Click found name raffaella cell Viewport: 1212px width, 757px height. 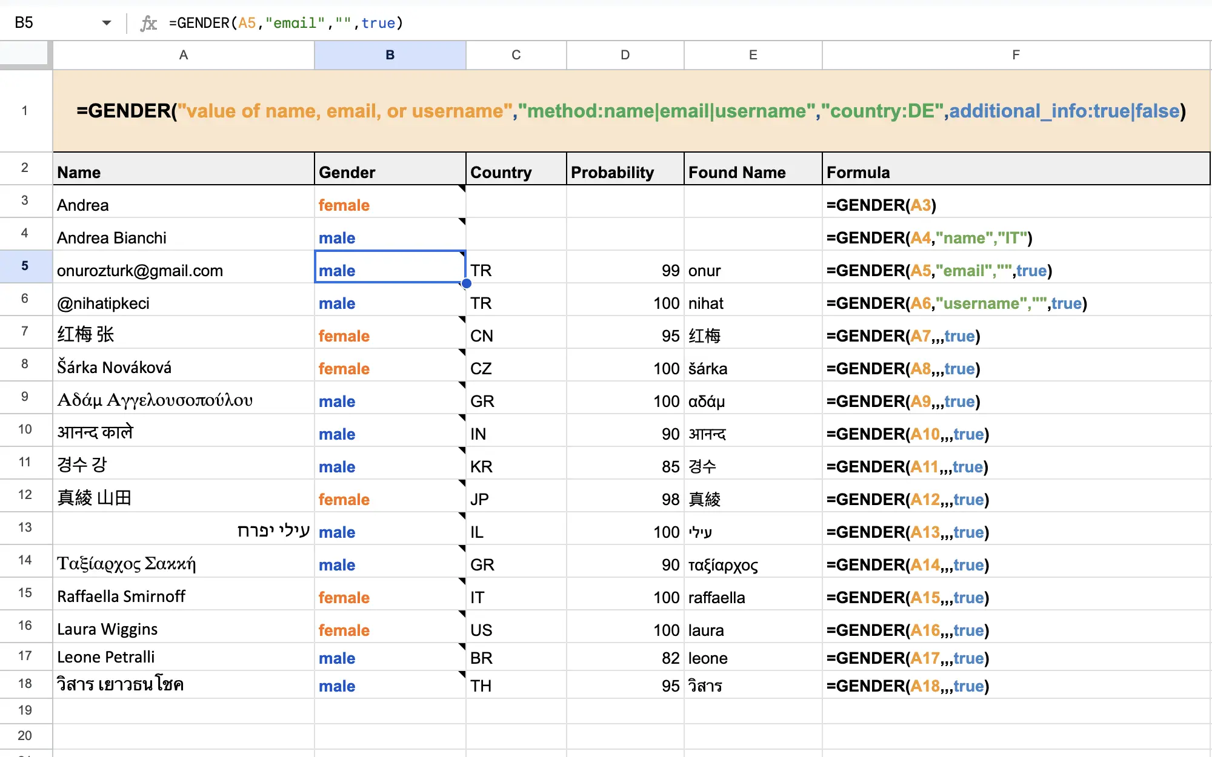pos(753,594)
